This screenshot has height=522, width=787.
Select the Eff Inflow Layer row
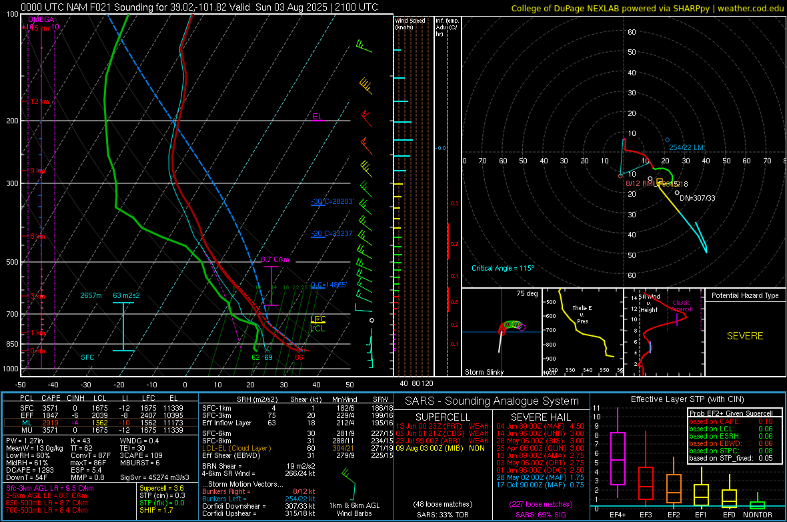pos(297,423)
